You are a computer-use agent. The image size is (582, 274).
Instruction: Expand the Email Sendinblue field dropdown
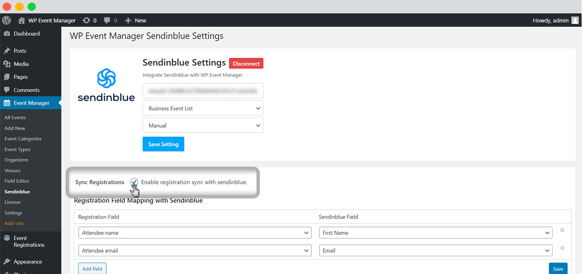[436, 251]
